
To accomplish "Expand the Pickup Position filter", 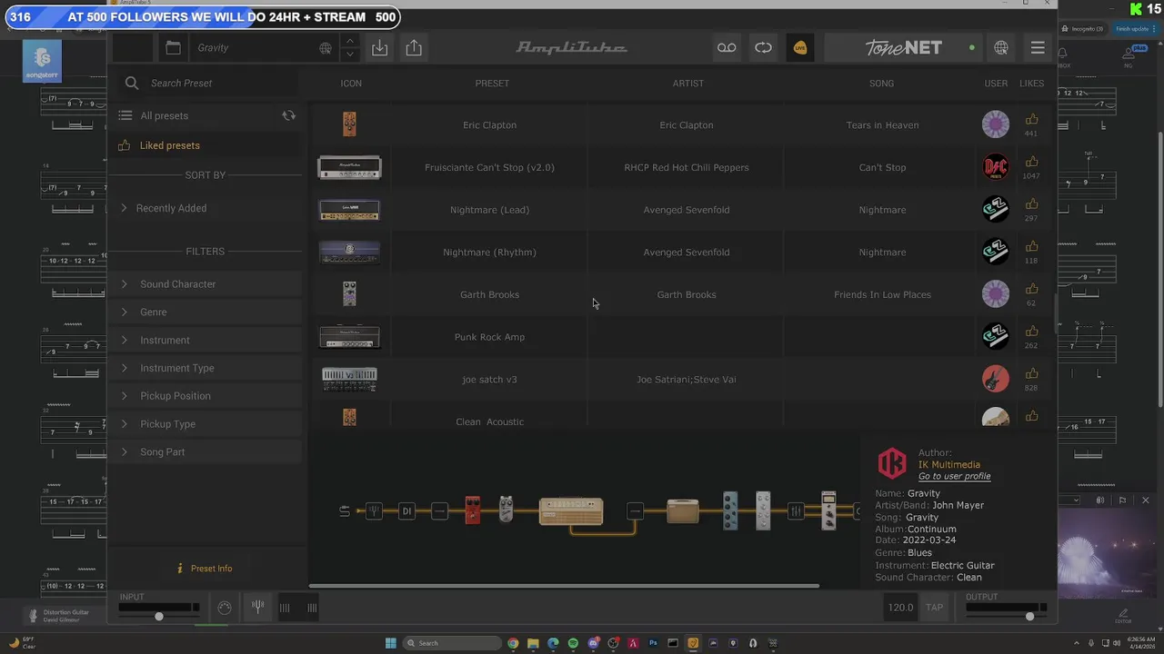I will [207, 396].
